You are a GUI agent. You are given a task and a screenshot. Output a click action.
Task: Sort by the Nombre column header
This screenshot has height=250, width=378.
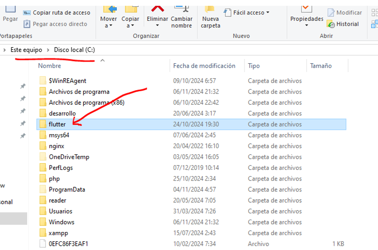[50, 66]
